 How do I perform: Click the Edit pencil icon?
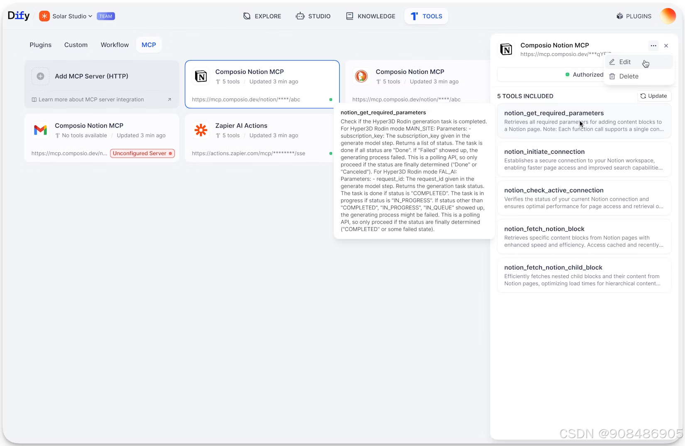[612, 62]
